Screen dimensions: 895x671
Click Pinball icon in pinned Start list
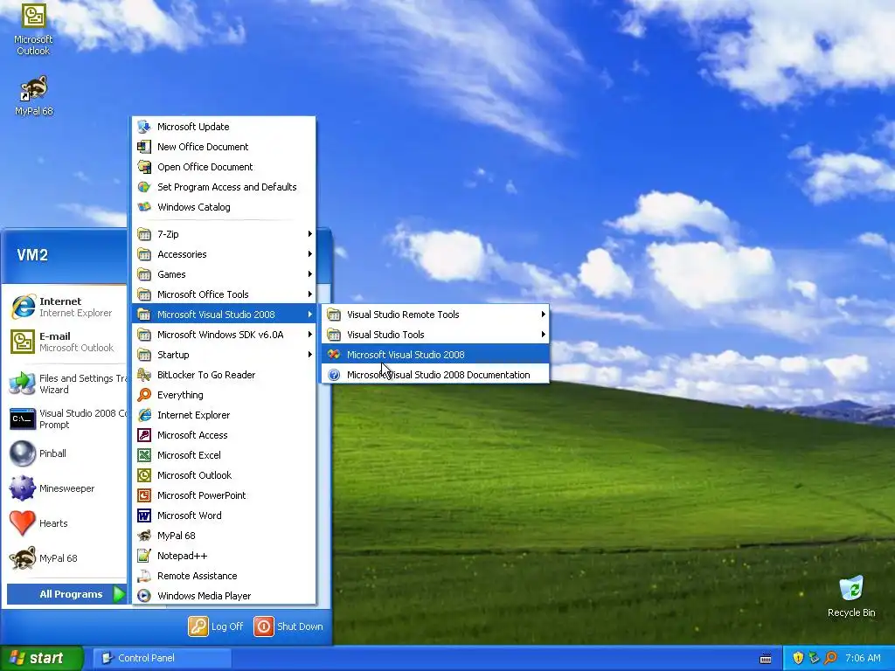pos(22,453)
